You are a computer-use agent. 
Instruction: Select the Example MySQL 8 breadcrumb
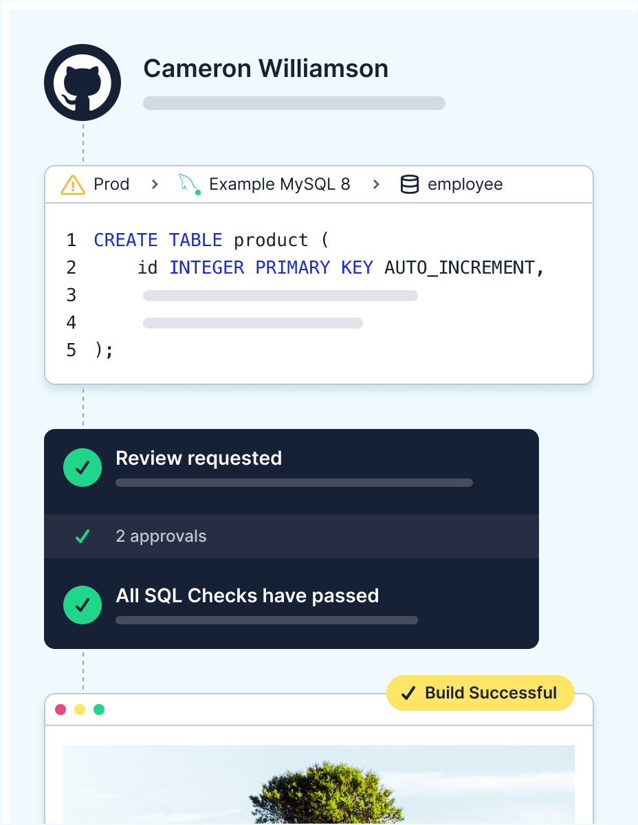pos(279,184)
